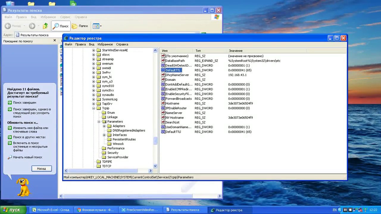
Task: Expand the sysaudio tree node
Action: pyautogui.click(x=93, y=95)
